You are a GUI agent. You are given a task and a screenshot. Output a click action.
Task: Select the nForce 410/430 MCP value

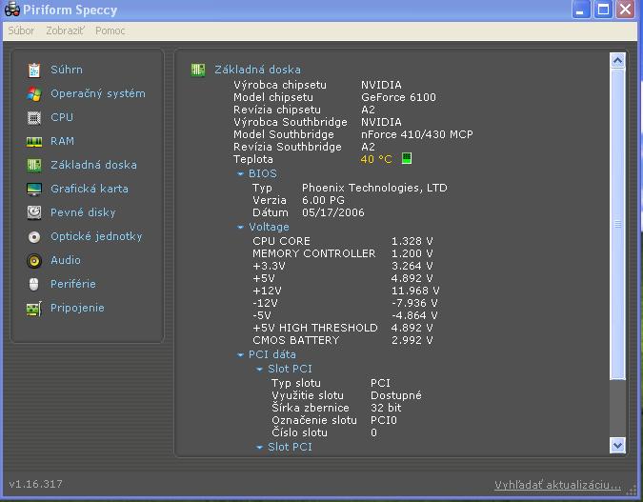416,134
